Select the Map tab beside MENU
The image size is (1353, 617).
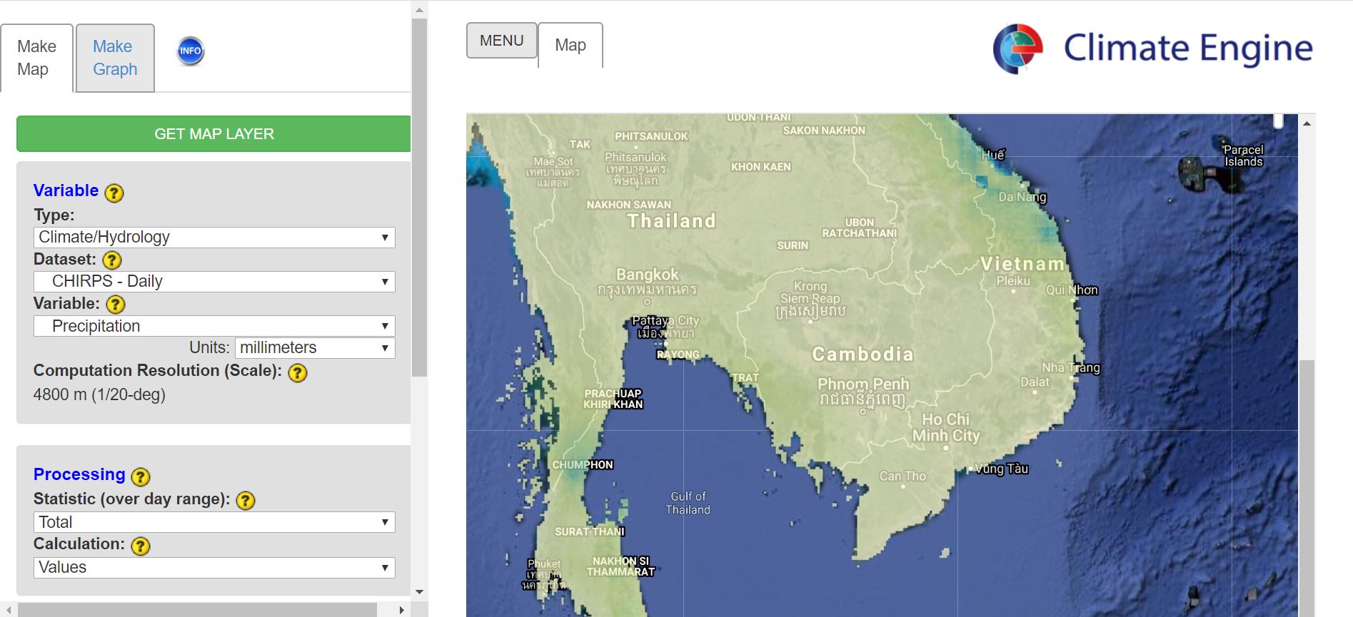pyautogui.click(x=570, y=45)
